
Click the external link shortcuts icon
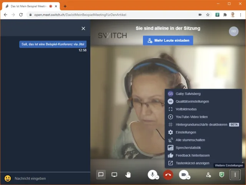click(x=170, y=163)
